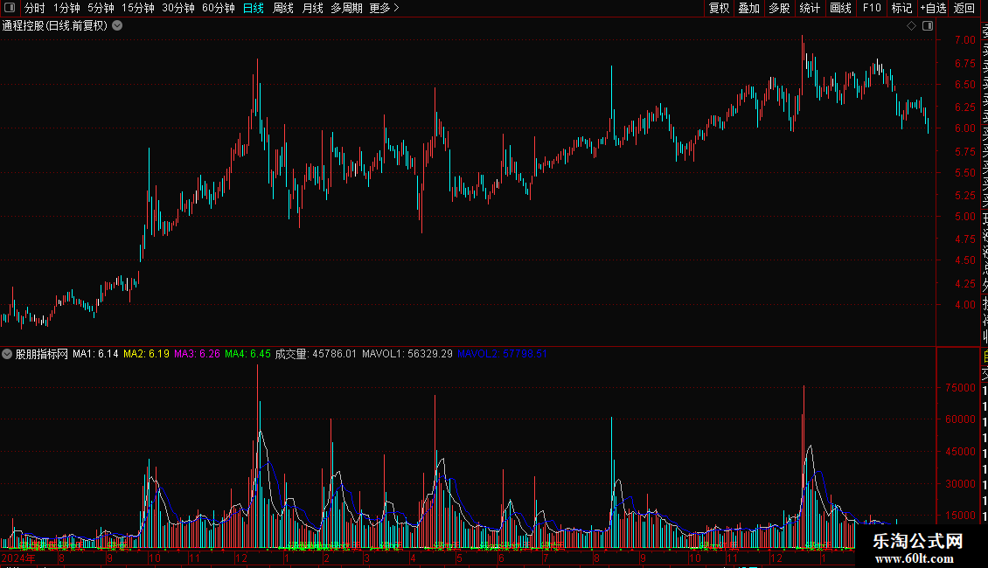
Task: Click the magenta MA3: 6.26 value
Action: 198,354
